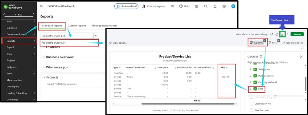Collapse the sidebar with hamburger icon

pyautogui.click(x=41, y=6)
